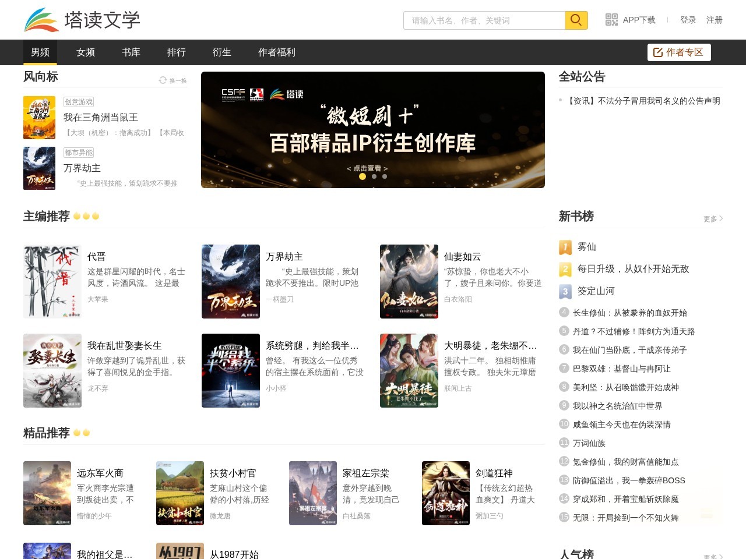The width and height of the screenshot is (746, 559).
Task: Open the 系统劈腿，判给我半 cover
Action: [231, 371]
